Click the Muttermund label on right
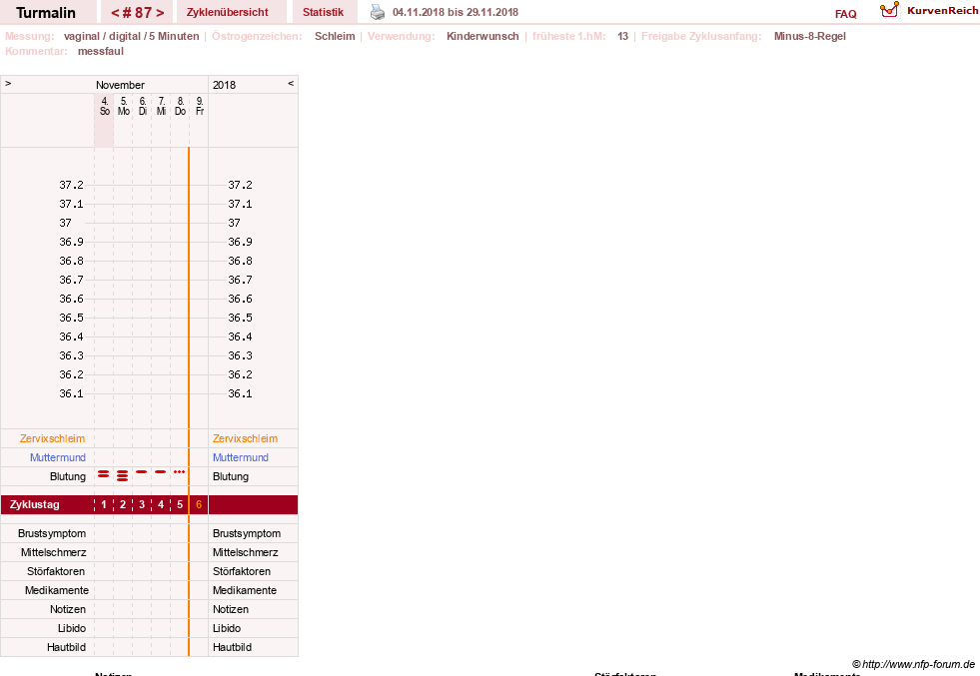 (241, 457)
